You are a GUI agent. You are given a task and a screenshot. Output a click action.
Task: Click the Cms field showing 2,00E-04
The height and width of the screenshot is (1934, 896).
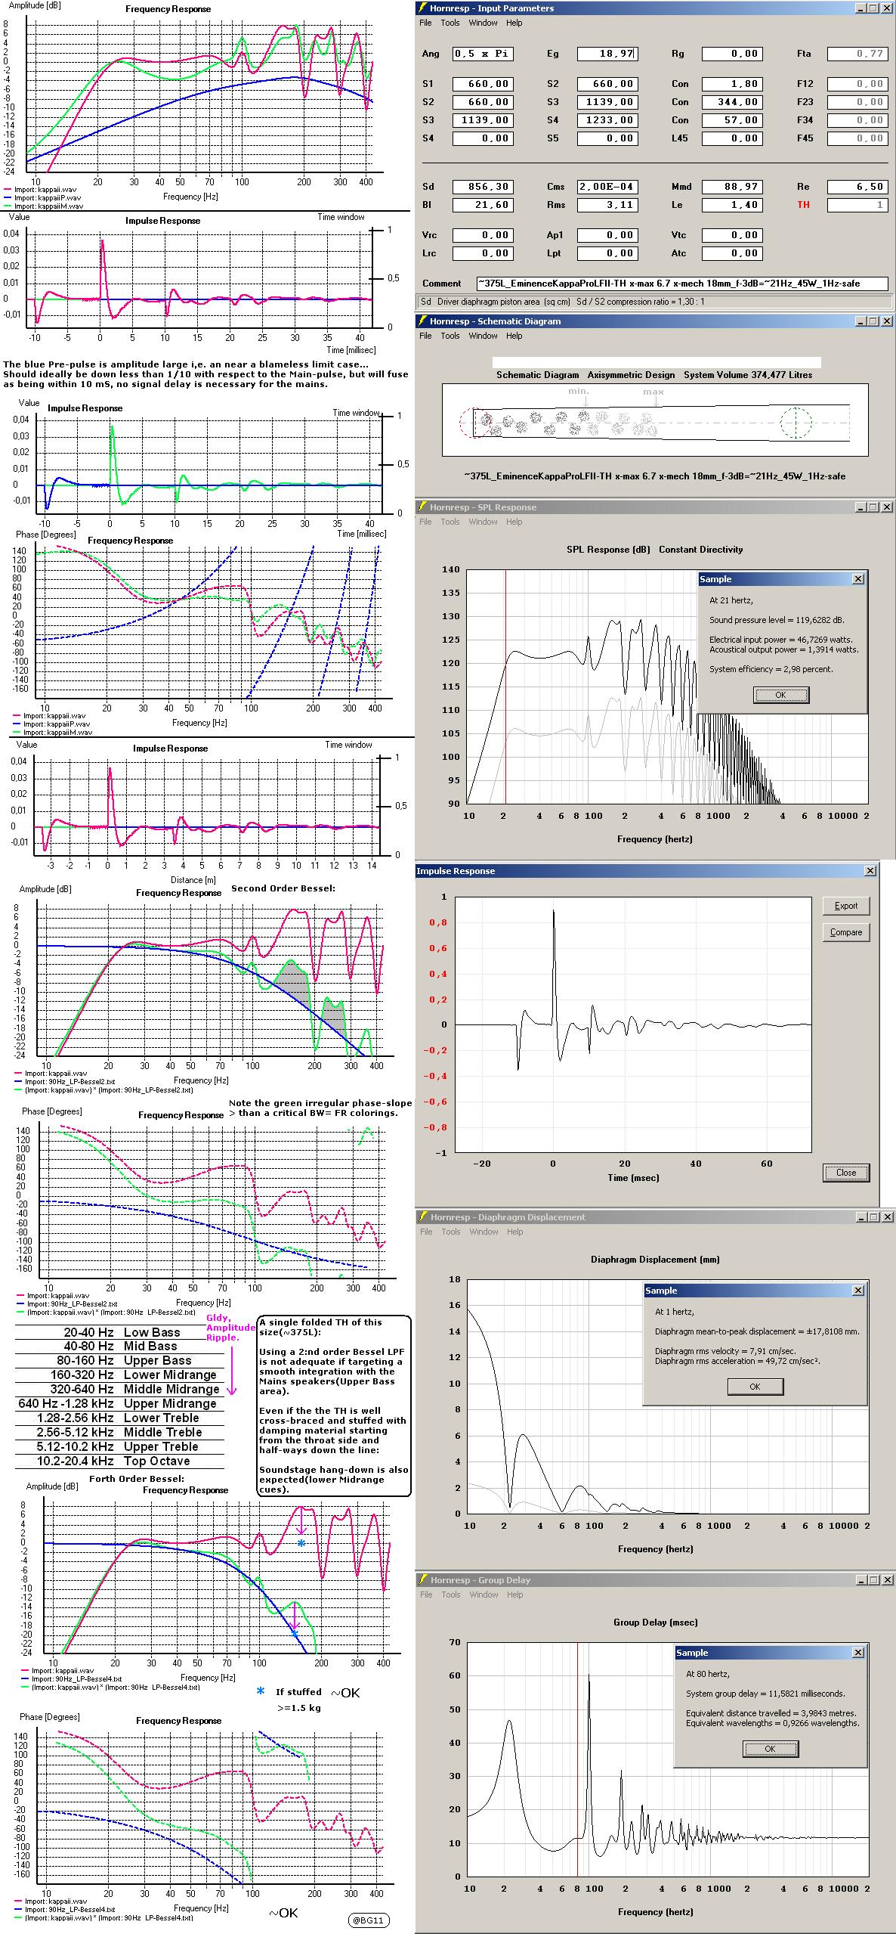[x=607, y=187]
